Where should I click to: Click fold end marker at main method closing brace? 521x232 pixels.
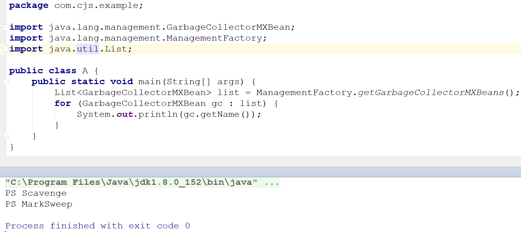pos(6,136)
